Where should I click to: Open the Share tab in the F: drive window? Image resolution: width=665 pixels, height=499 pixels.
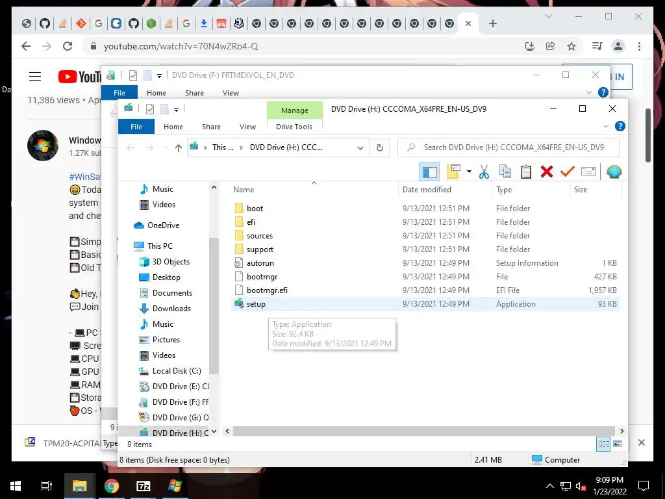click(x=194, y=93)
